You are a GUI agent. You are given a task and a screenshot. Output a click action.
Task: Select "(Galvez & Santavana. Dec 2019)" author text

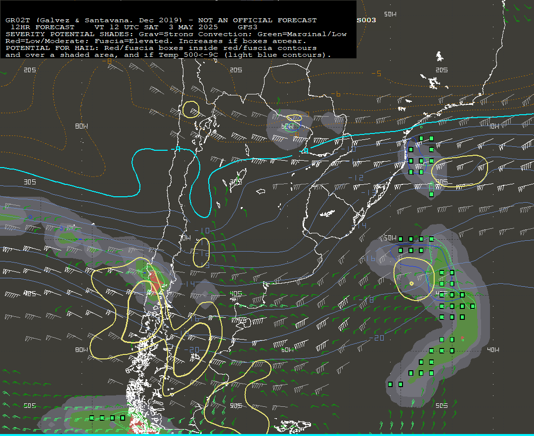(x=109, y=20)
